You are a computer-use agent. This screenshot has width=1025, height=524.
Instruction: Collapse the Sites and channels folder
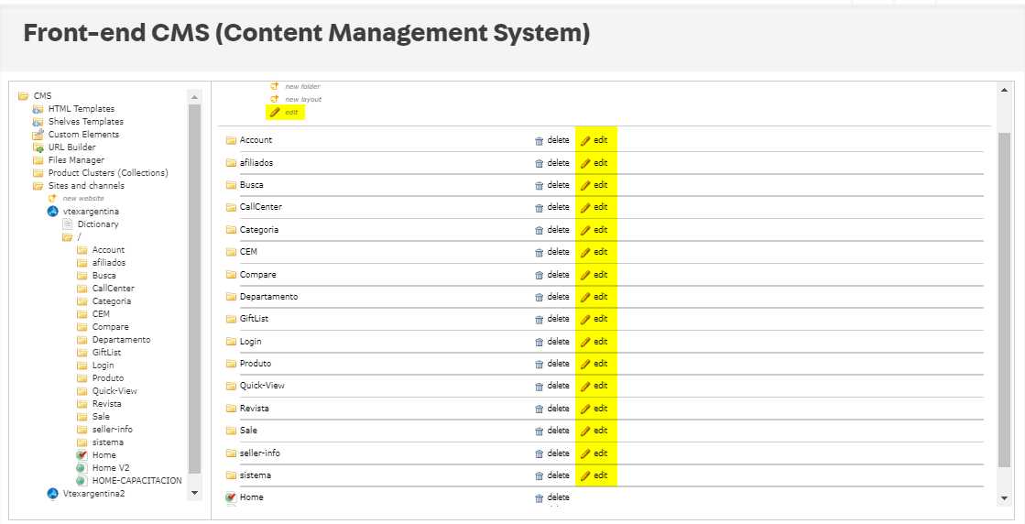tap(38, 186)
